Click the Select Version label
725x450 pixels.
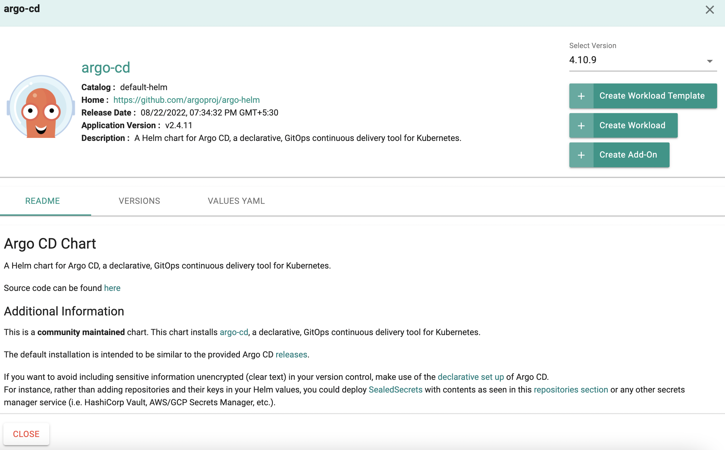pyautogui.click(x=593, y=45)
